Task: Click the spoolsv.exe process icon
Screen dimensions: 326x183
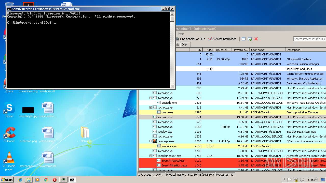Action: pyautogui.click(x=155, y=132)
